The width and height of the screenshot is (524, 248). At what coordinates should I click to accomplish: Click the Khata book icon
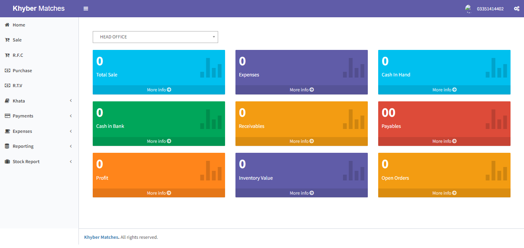(7, 101)
